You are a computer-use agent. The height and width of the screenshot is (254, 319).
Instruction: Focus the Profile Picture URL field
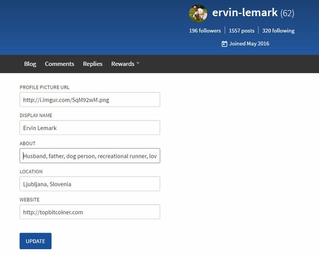coord(90,100)
